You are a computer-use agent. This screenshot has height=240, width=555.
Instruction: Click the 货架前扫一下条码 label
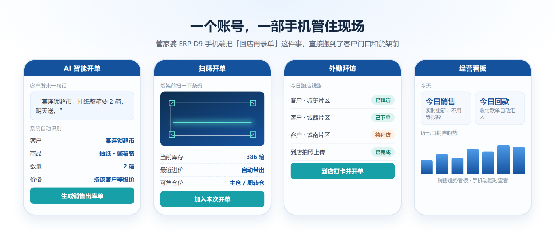[181, 86]
